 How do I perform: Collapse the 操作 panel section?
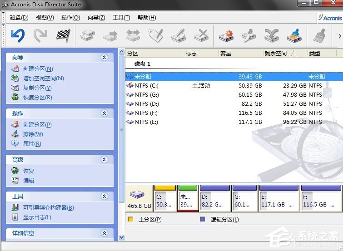coord(104,113)
